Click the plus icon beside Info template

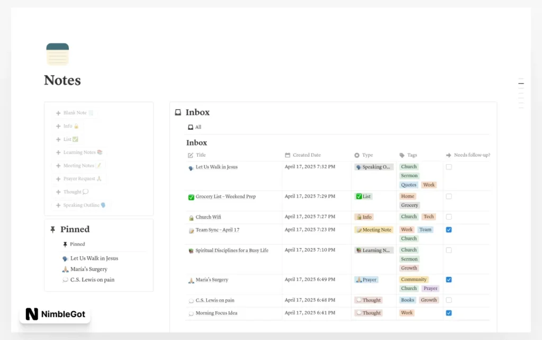(58, 126)
